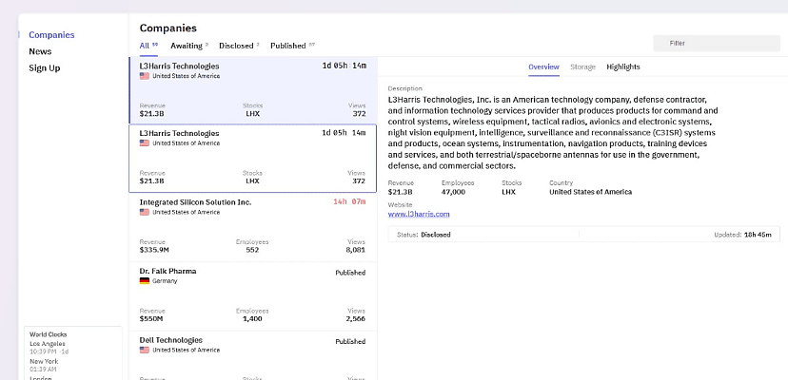Click the US flag under Integrated Silicon Solution
Viewport: 788px width, 380px height.
tap(145, 212)
